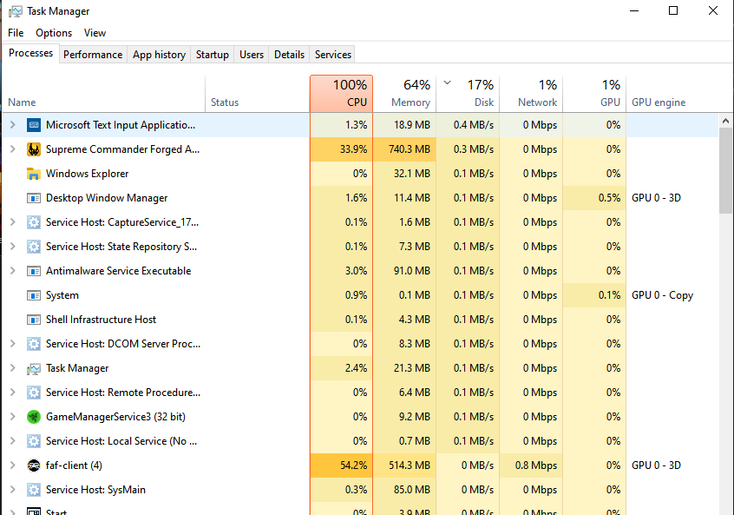Expand Microsoft Text Input Application process
Screen dimensions: 734x515
point(13,125)
